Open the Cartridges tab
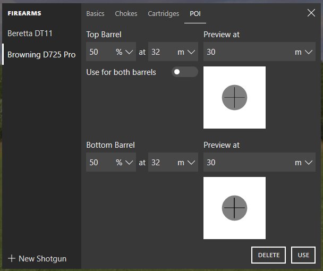 point(163,14)
